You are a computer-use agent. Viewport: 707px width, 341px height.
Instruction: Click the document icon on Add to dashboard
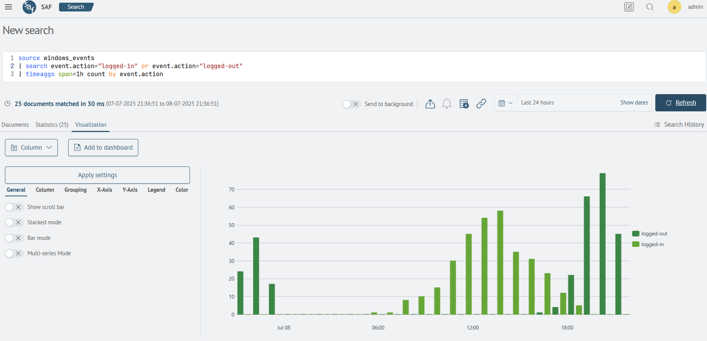click(x=77, y=147)
